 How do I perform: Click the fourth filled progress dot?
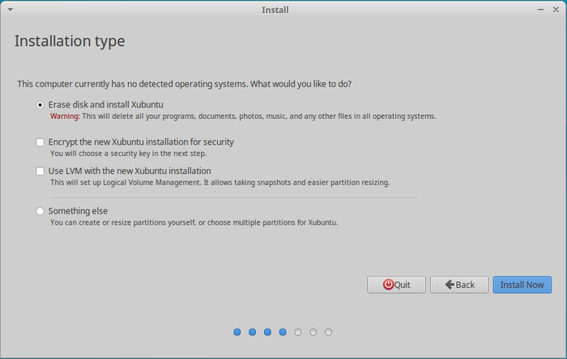283,332
